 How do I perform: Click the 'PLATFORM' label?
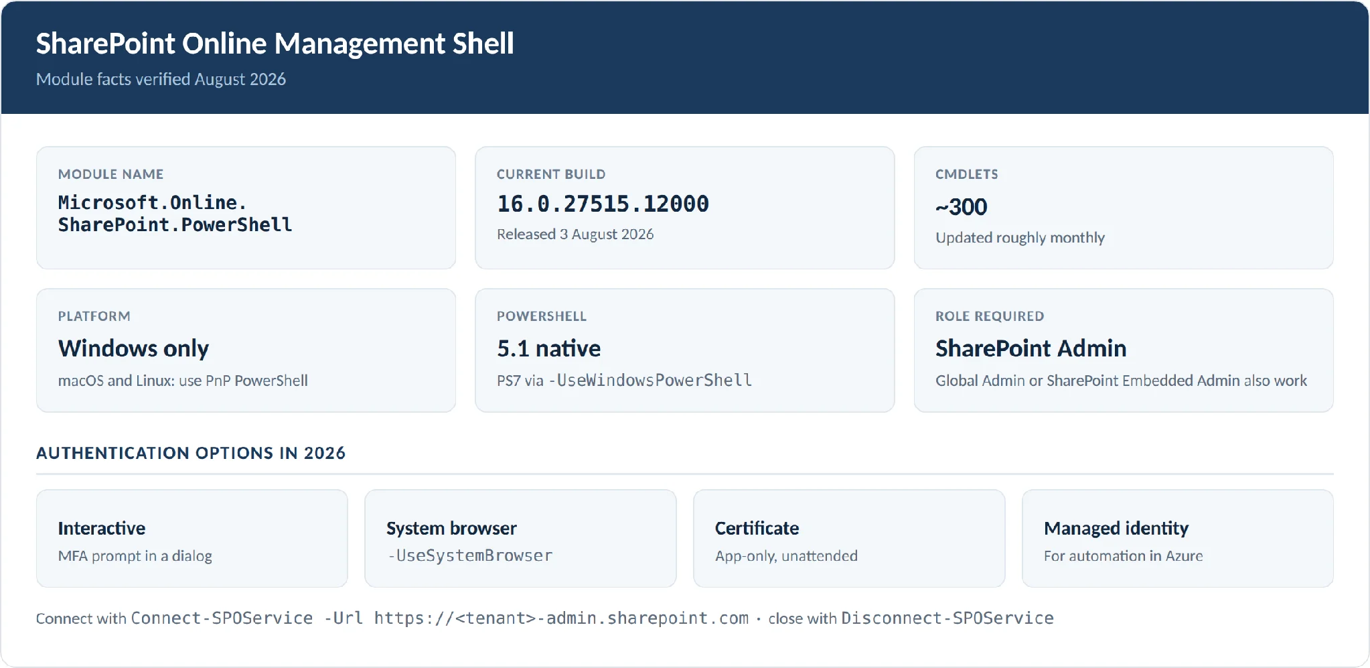click(94, 316)
